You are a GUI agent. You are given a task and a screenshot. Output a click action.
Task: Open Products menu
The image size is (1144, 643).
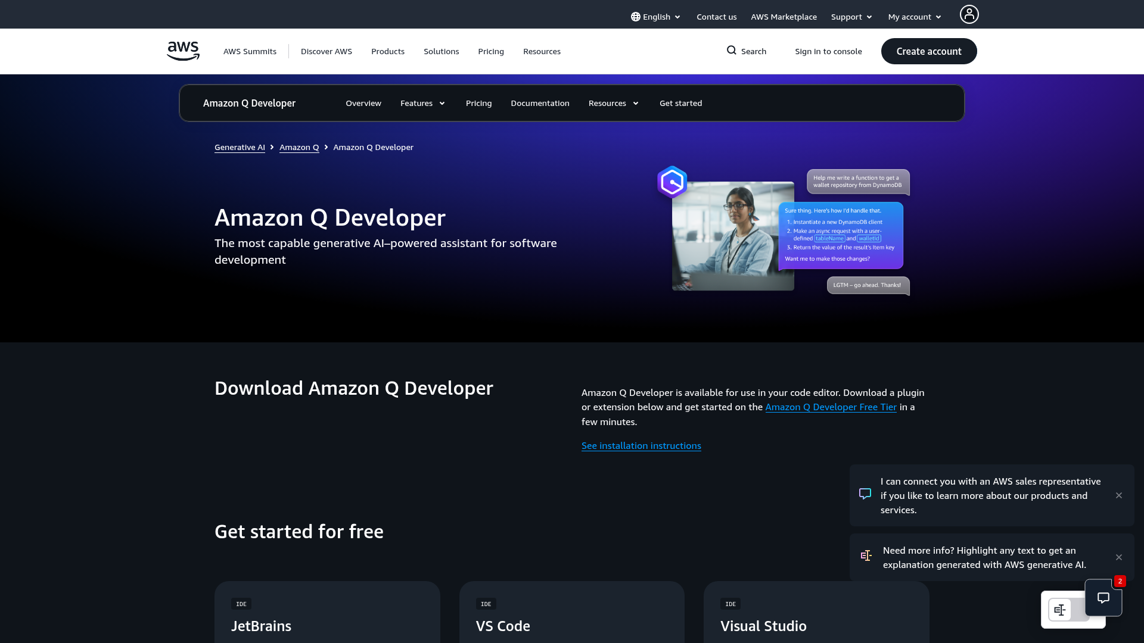[388, 51]
